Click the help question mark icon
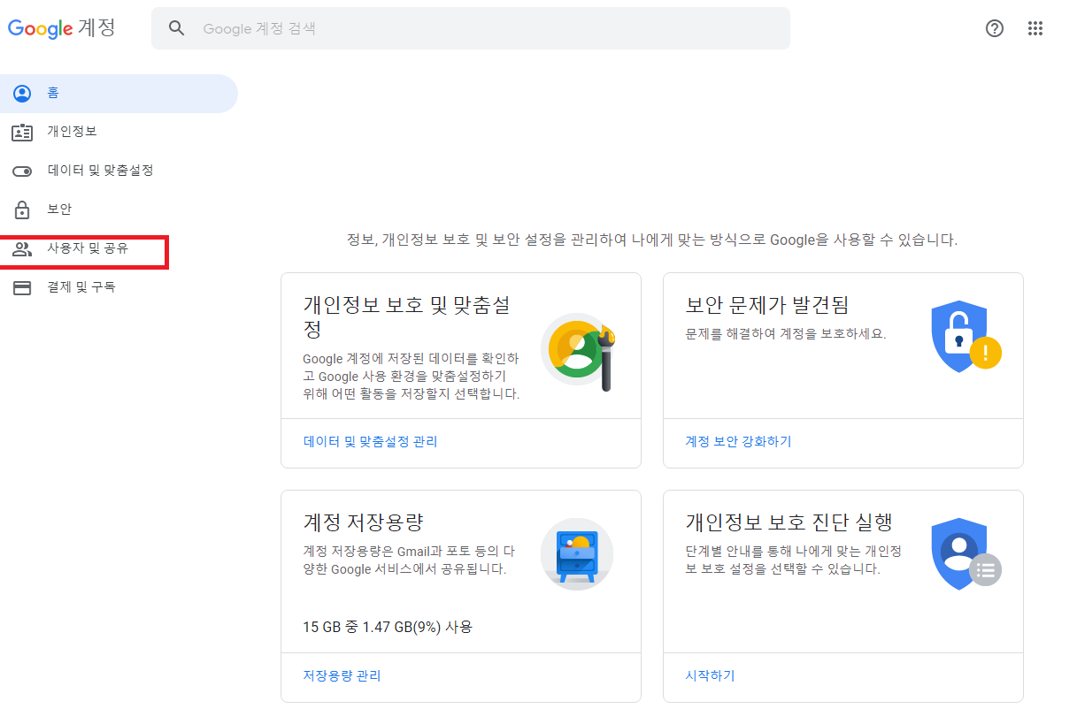Image resolution: width=1077 pixels, height=724 pixels. 994,28
